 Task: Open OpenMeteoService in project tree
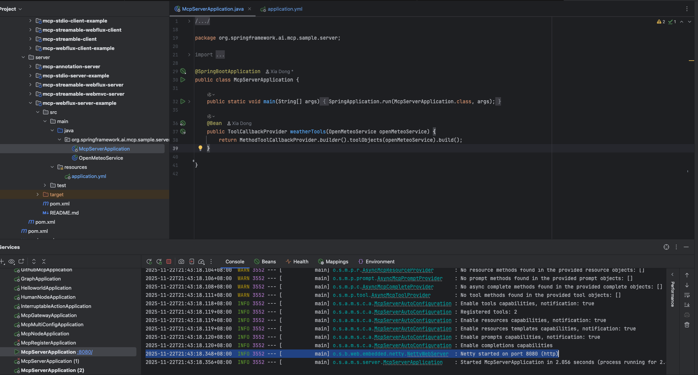(x=101, y=158)
